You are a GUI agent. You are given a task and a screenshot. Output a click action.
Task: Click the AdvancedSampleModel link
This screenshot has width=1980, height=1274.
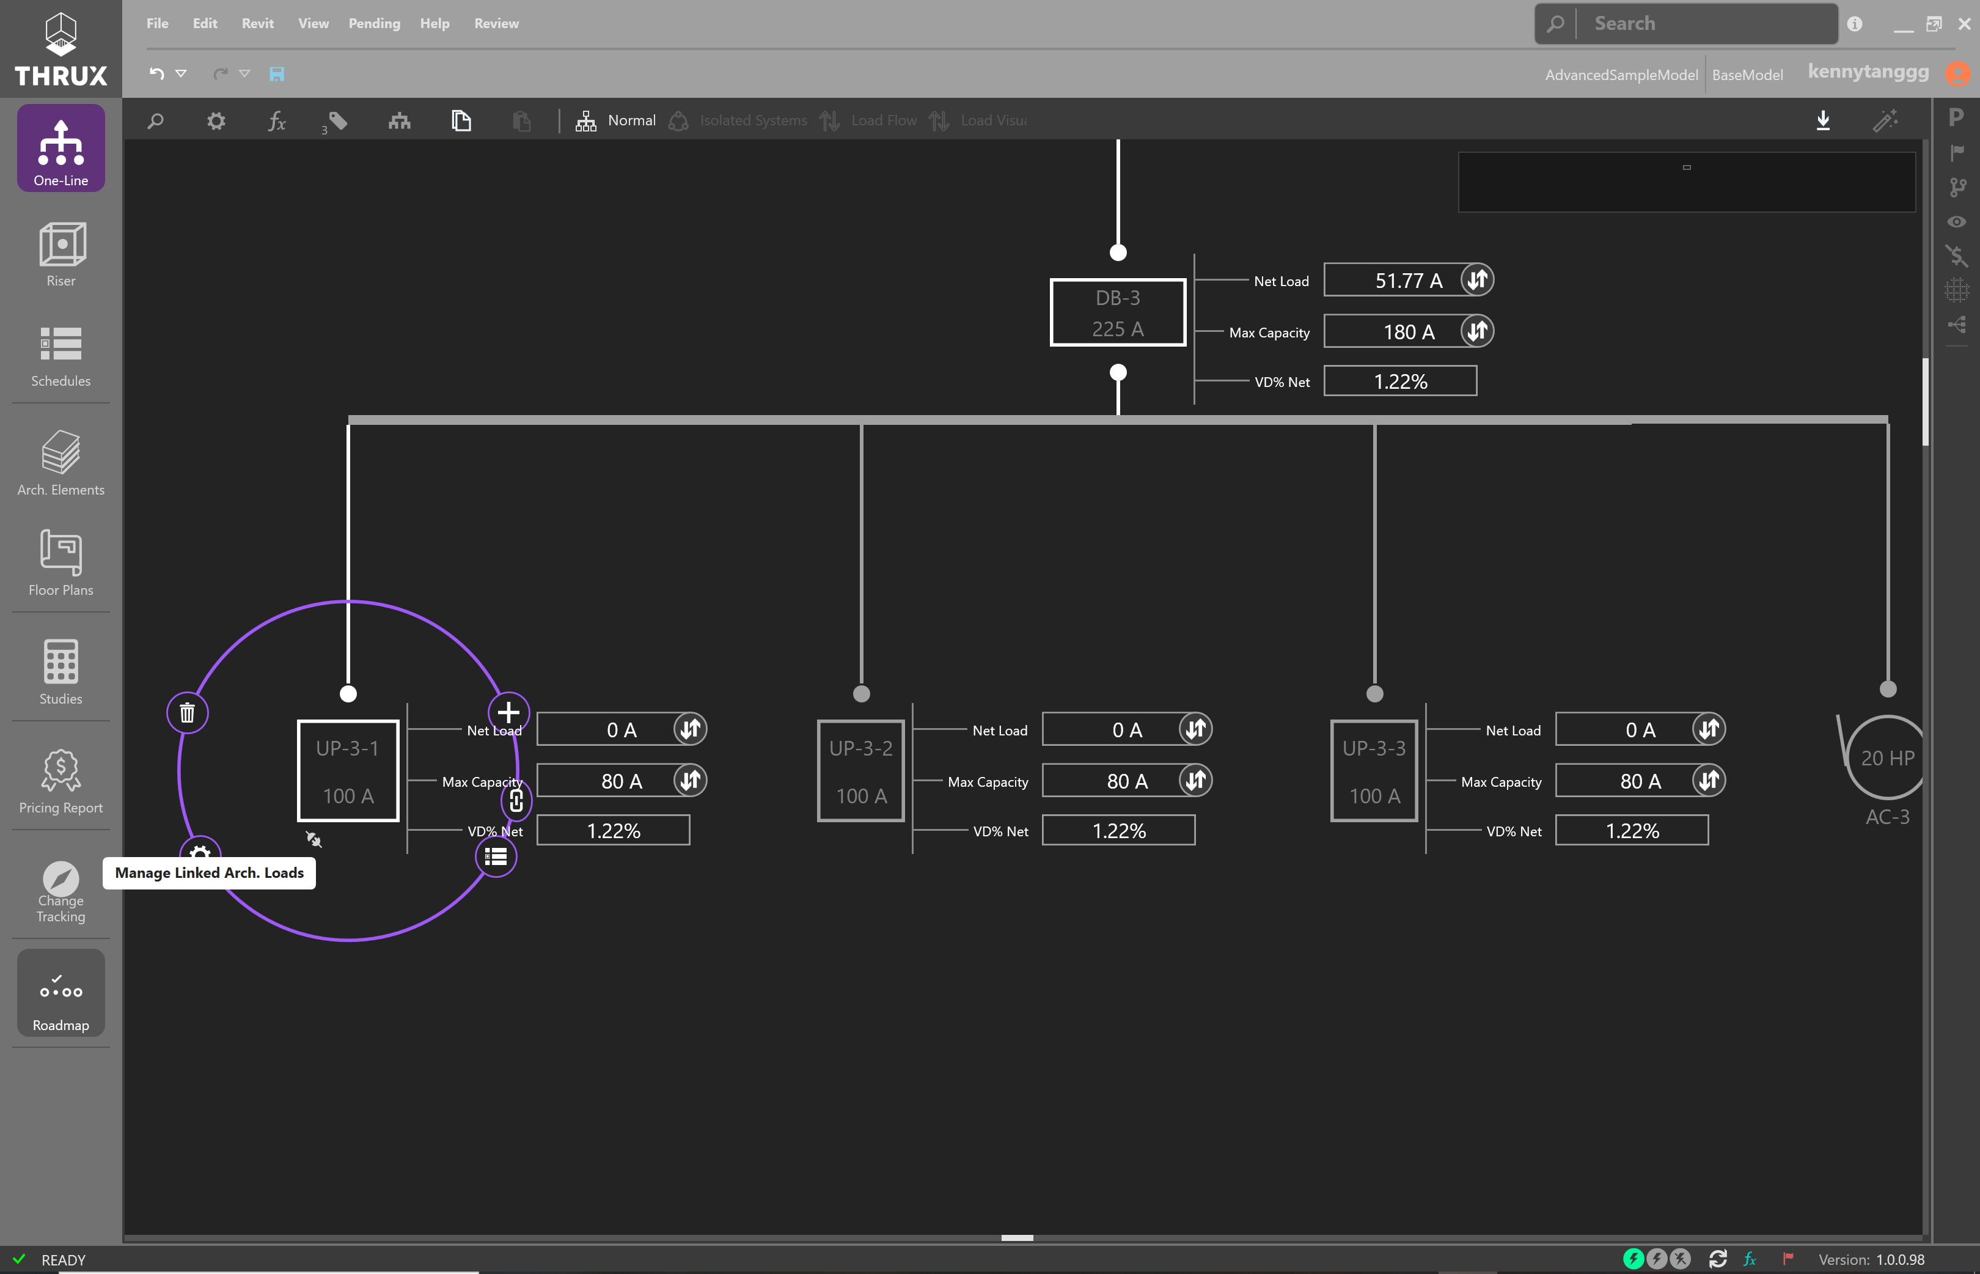[x=1621, y=75]
